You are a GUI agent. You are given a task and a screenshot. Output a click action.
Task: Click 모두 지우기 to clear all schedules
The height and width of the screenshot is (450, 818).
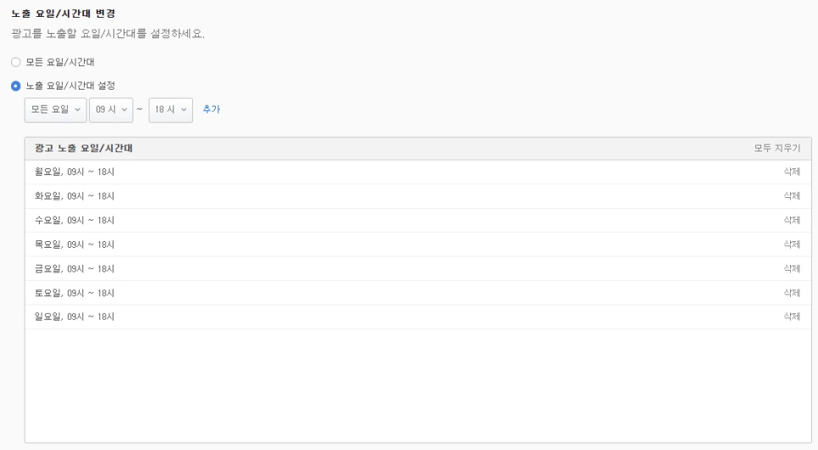(x=777, y=148)
